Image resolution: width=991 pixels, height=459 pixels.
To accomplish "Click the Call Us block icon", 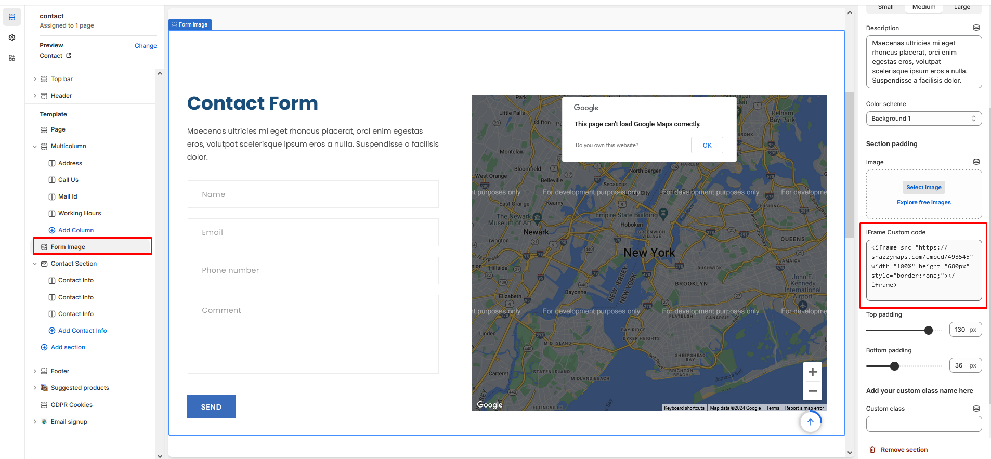I will point(52,180).
